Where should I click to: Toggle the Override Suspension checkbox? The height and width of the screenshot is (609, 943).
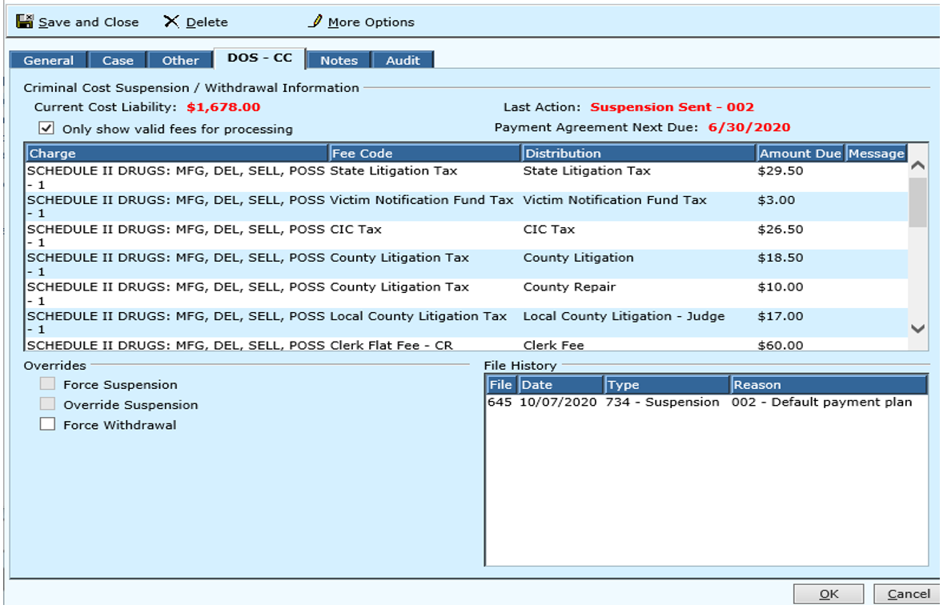47,403
